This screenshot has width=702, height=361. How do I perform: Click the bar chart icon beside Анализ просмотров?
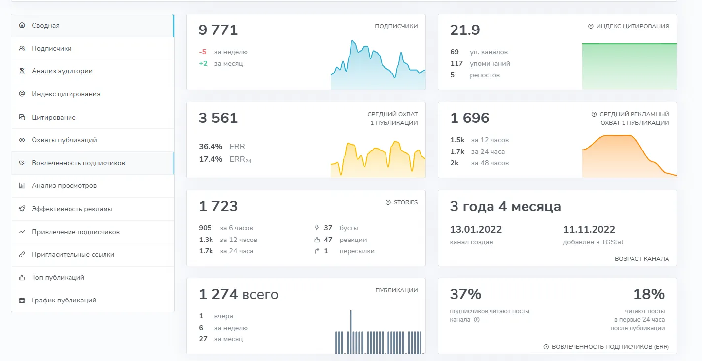click(x=22, y=186)
